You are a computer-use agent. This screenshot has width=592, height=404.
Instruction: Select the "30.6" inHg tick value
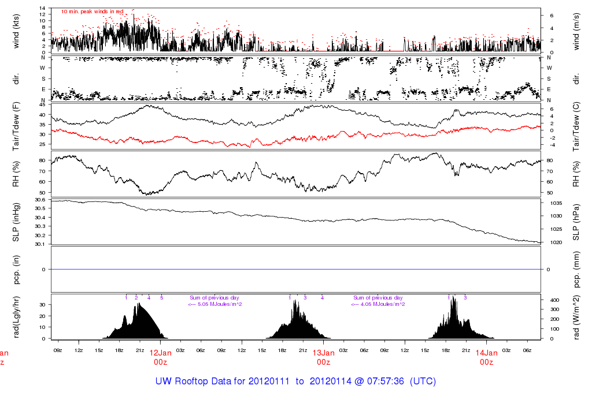[40, 200]
